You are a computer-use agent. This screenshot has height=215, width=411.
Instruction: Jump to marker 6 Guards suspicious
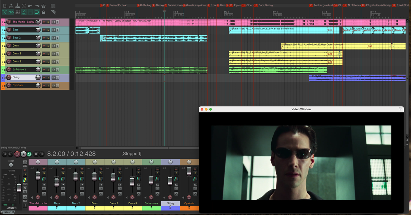point(194,5)
